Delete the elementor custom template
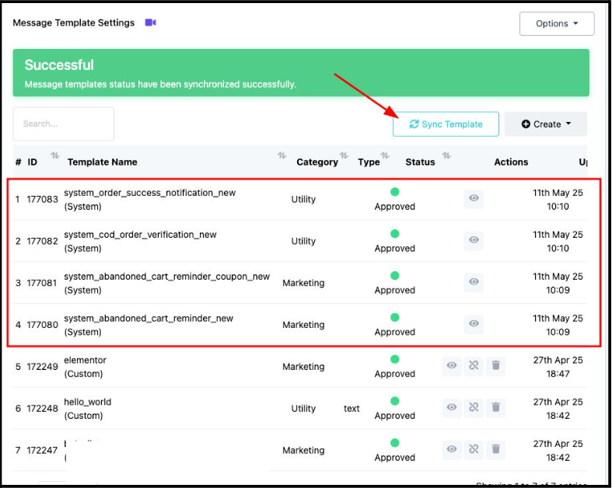This screenshot has height=488, width=612. pyautogui.click(x=495, y=365)
